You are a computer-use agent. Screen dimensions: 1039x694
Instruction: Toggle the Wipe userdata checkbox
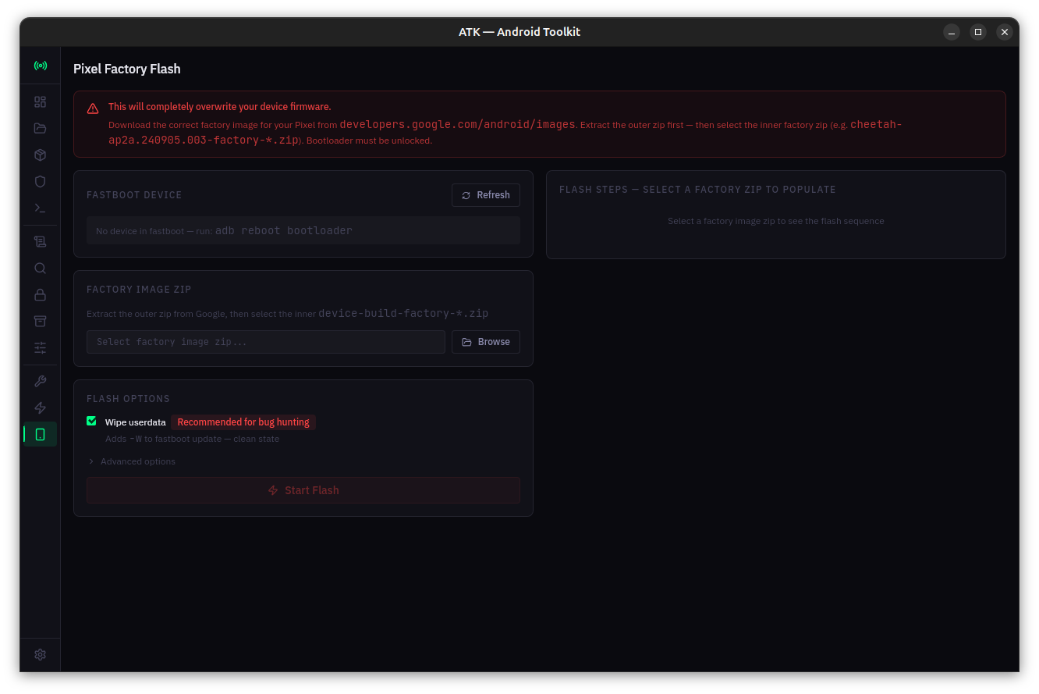click(x=92, y=422)
